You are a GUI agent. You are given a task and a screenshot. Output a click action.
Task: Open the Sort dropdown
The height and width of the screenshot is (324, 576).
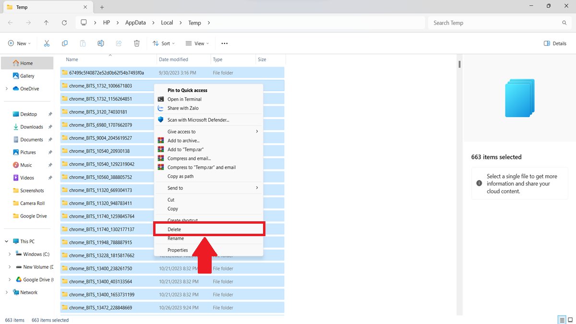point(164,43)
